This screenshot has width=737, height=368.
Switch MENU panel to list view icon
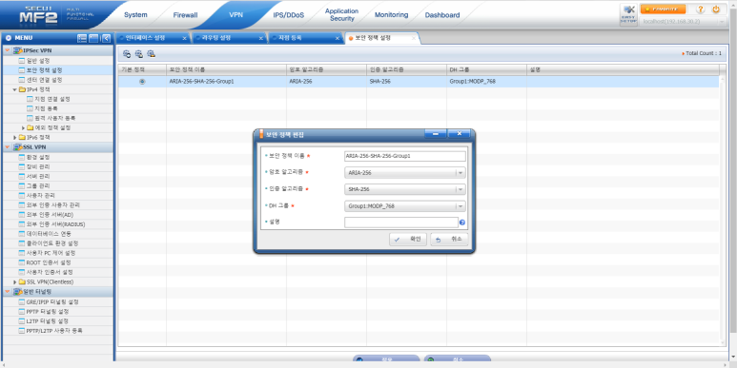(82, 38)
